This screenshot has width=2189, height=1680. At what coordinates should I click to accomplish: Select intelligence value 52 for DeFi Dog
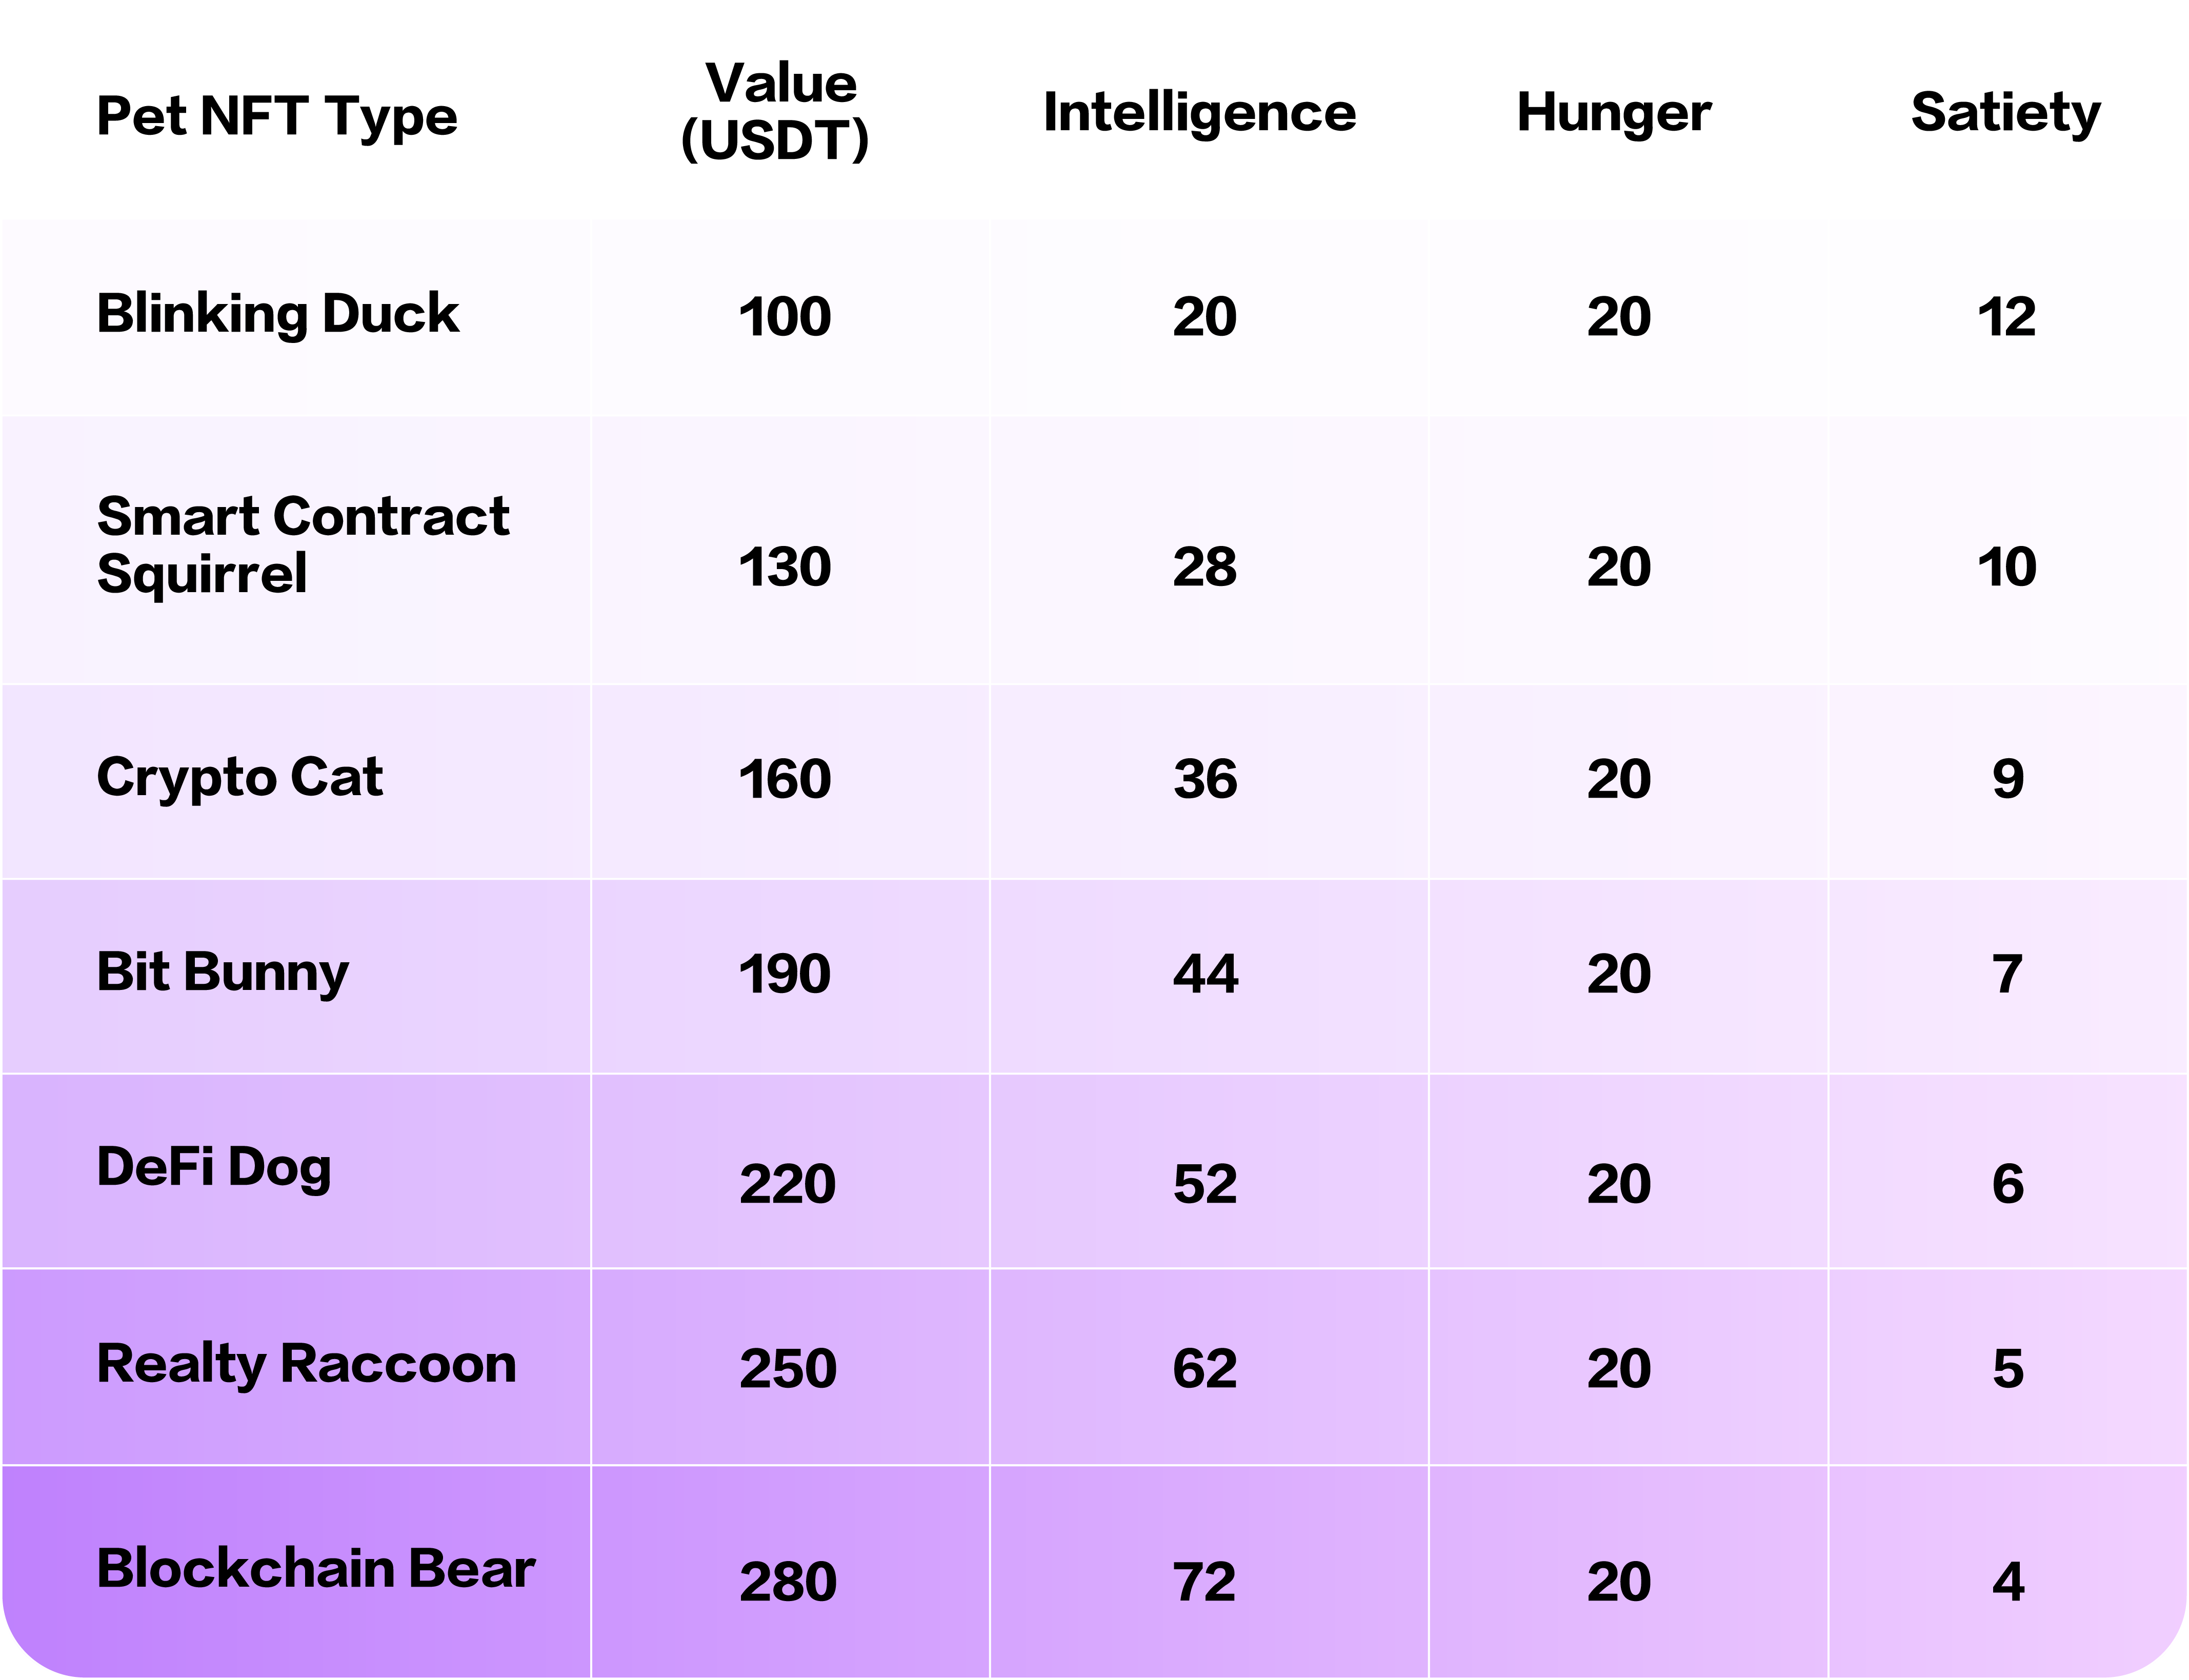1205,1184
